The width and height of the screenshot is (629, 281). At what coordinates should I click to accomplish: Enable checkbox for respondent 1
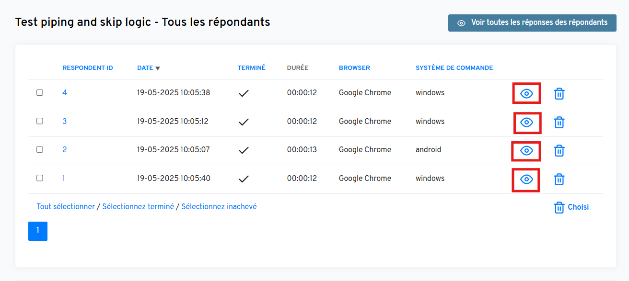tap(40, 178)
